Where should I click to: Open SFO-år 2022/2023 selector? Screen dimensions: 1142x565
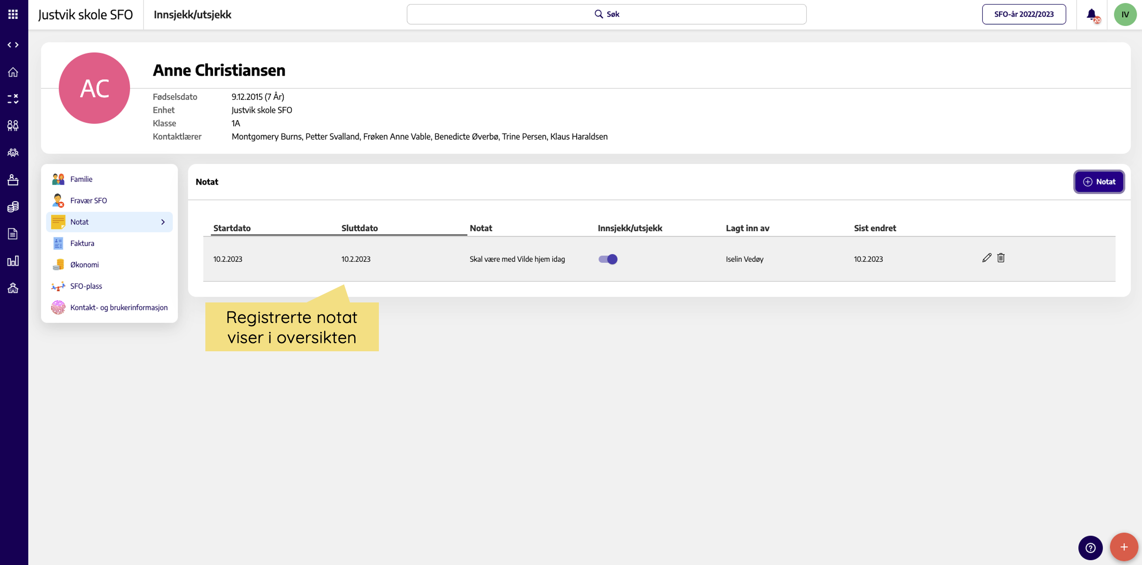pyautogui.click(x=1024, y=14)
